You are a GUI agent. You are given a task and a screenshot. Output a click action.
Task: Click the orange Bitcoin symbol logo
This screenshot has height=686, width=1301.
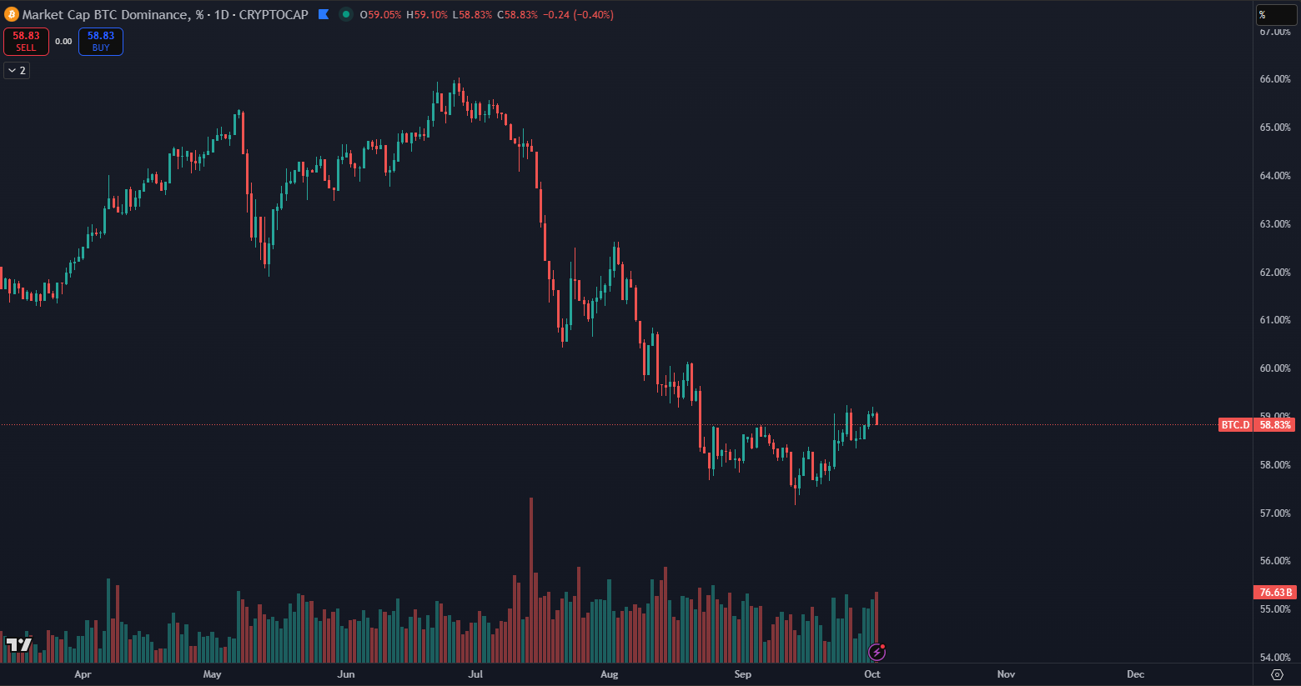[x=11, y=14]
